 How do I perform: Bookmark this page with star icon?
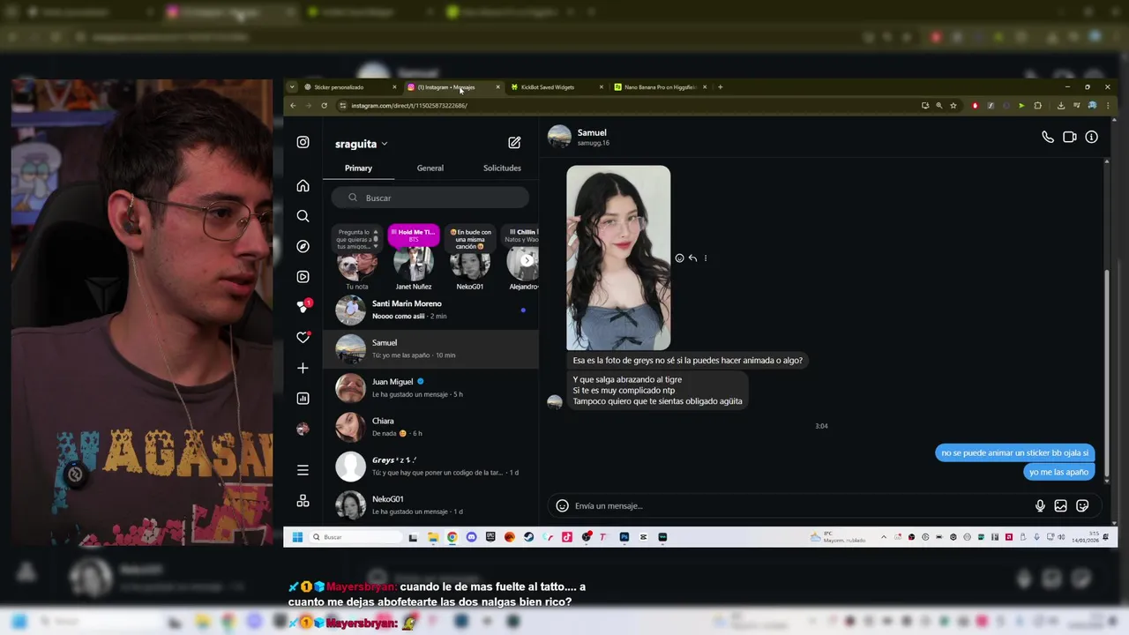(953, 106)
